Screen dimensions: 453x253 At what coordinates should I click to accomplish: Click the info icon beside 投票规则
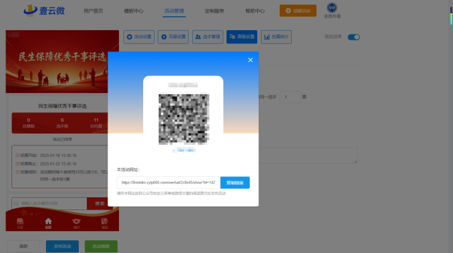pyautogui.click(x=18, y=172)
